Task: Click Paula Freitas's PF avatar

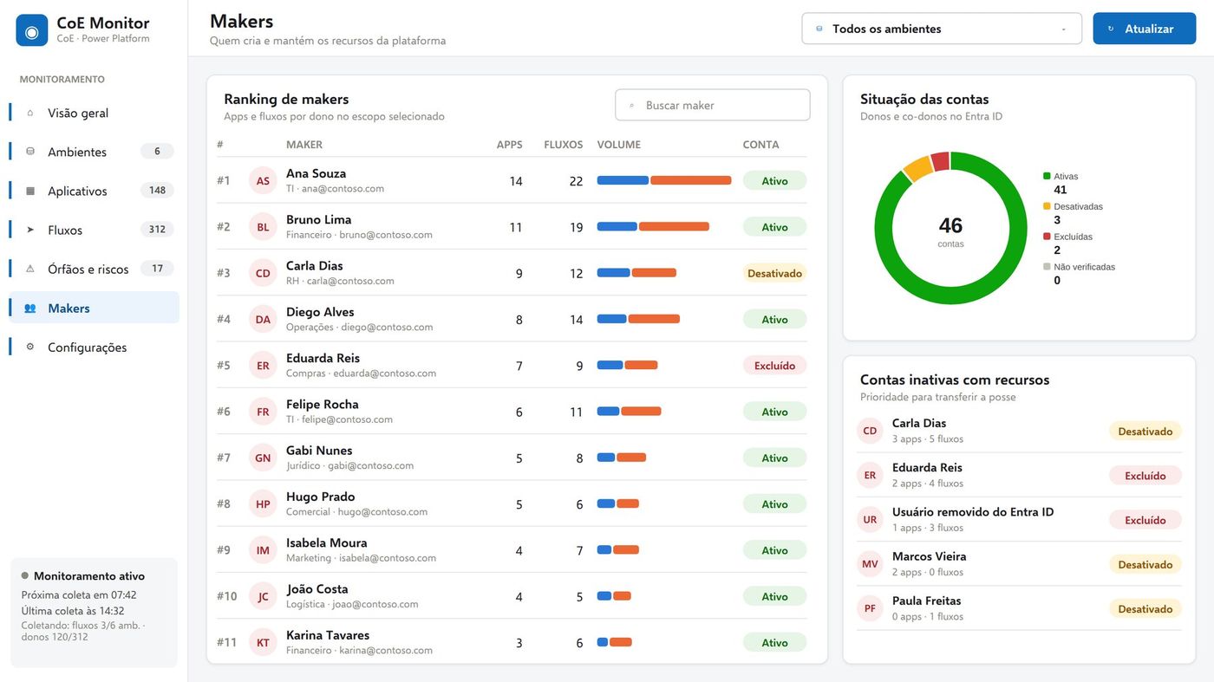Action: click(870, 607)
